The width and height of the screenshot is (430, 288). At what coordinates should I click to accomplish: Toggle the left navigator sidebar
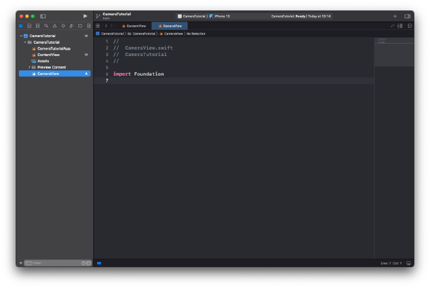click(43, 16)
